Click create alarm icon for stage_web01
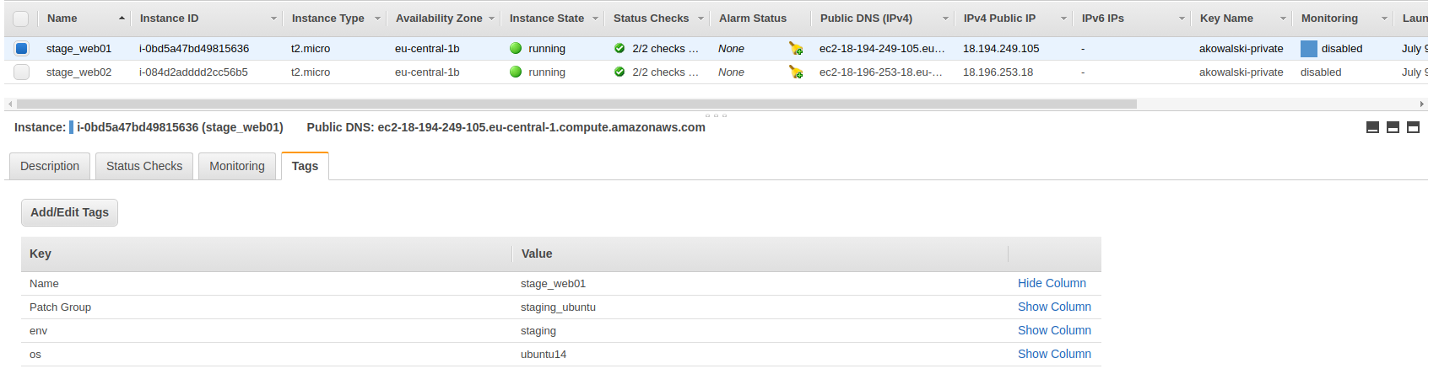The height and width of the screenshot is (374, 1439). [x=796, y=49]
